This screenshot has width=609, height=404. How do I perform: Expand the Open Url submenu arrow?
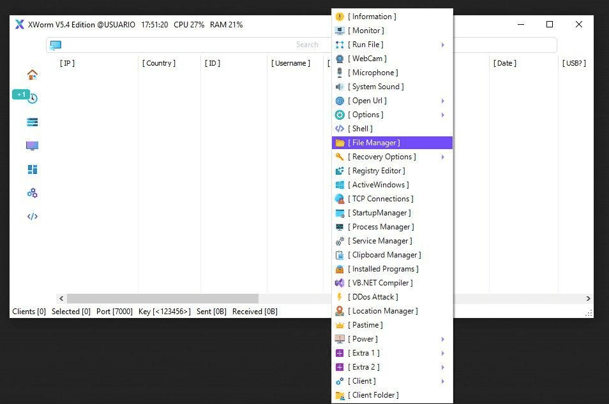click(443, 101)
